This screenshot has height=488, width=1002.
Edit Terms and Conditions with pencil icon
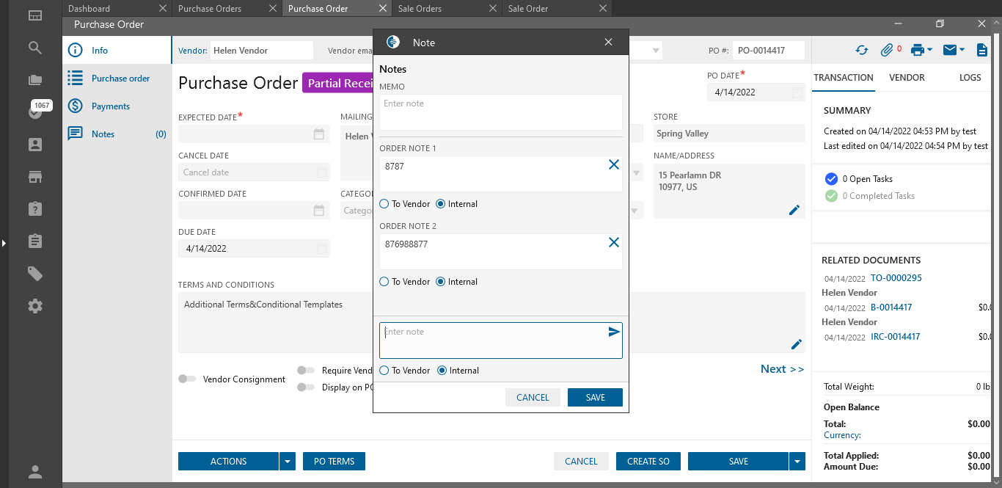click(797, 344)
